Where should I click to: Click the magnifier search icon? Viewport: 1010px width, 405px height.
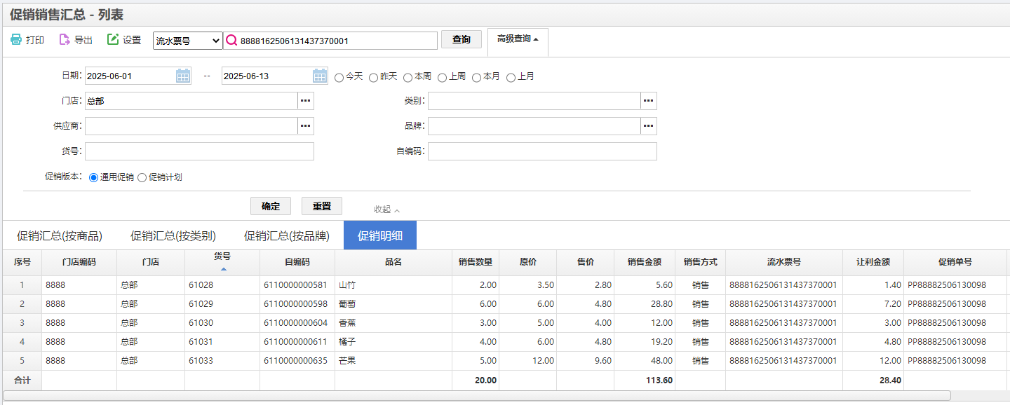[231, 41]
